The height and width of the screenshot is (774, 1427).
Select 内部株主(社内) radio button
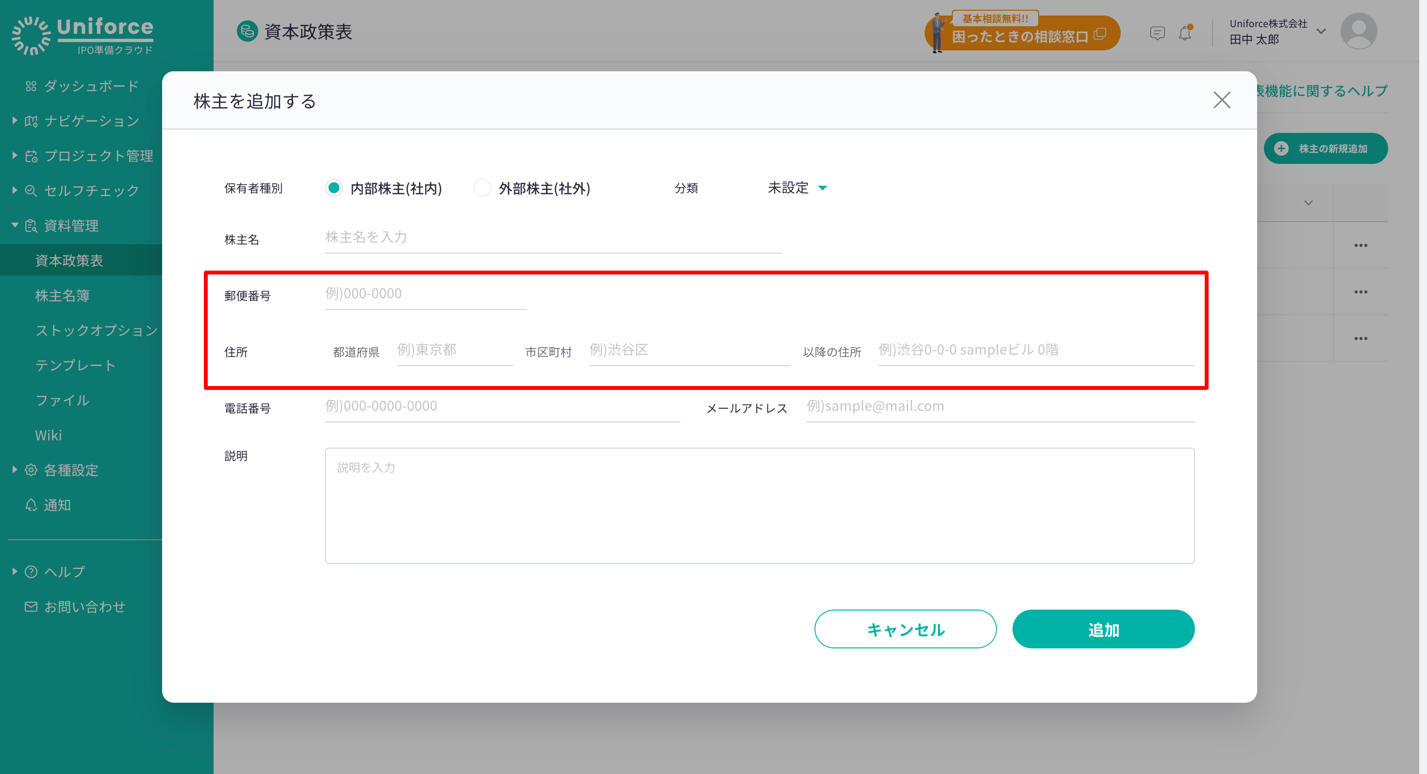click(x=333, y=188)
